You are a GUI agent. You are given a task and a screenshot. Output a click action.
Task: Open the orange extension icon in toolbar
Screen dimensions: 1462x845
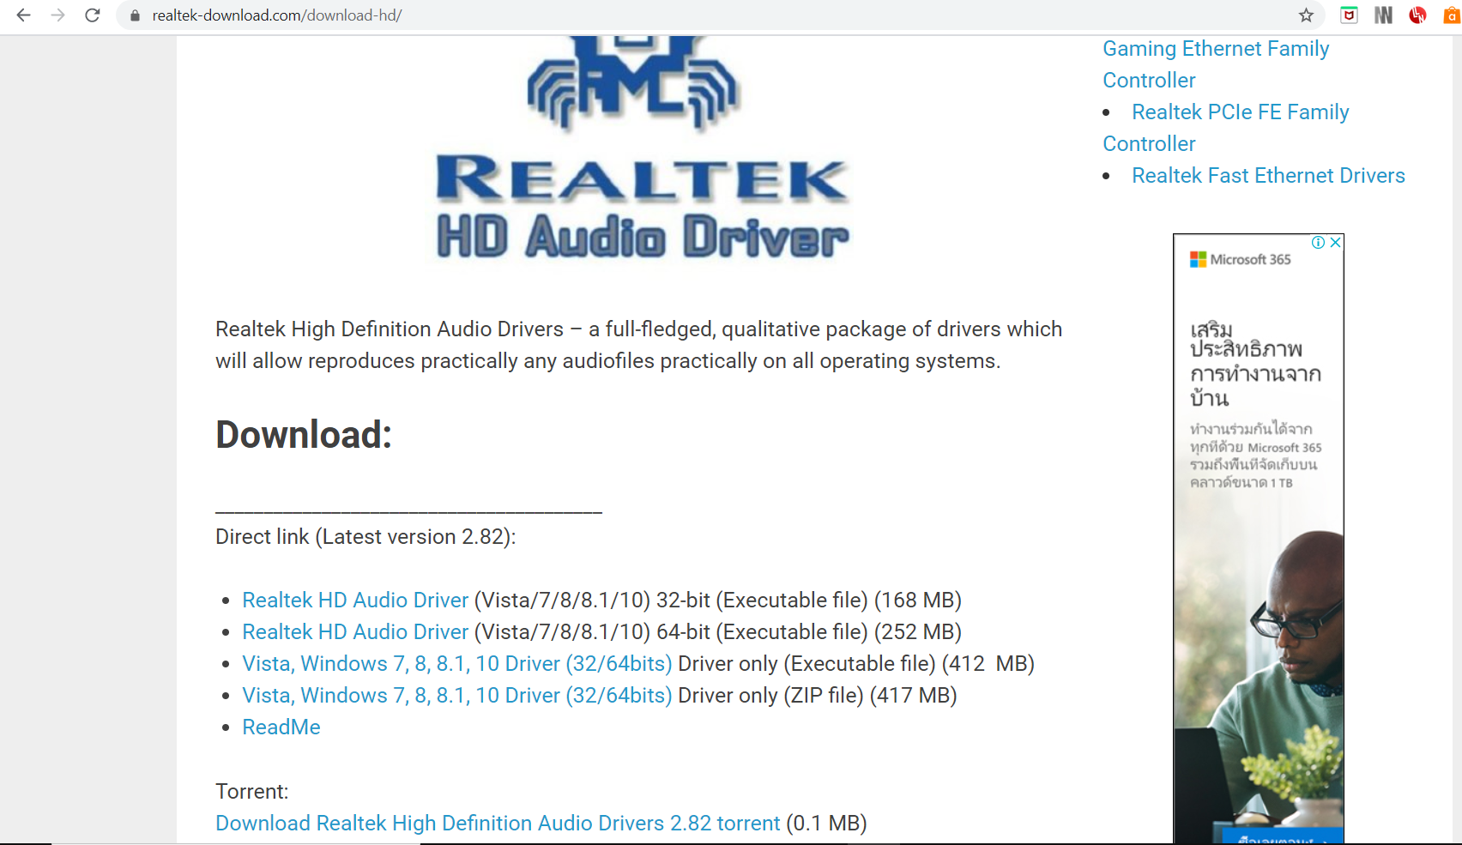click(x=1452, y=15)
